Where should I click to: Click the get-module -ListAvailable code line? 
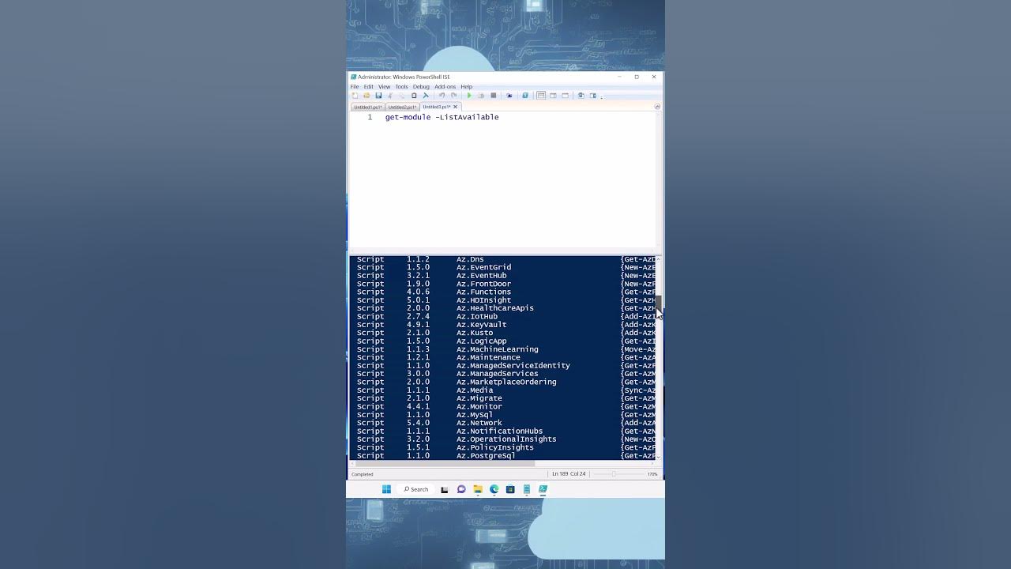click(x=442, y=117)
